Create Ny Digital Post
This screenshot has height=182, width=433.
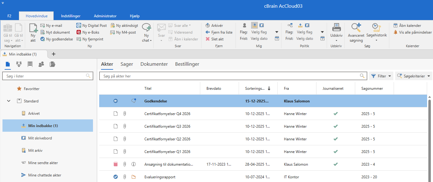tap(92, 26)
